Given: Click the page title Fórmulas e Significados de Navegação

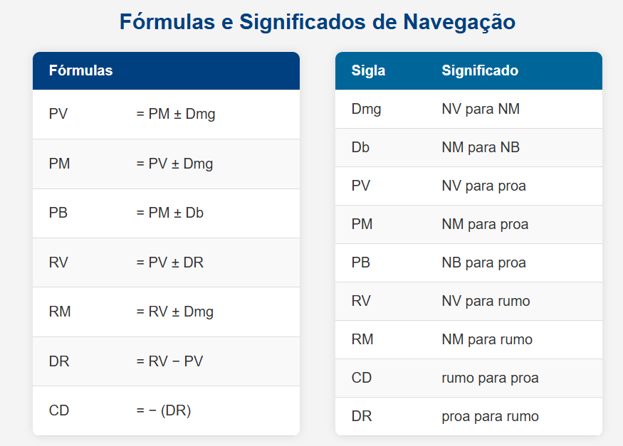Looking at the screenshot, I should [317, 22].
